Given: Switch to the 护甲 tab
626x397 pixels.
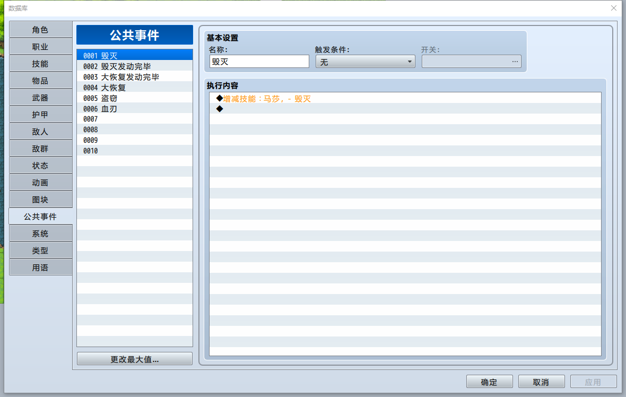Looking at the screenshot, I should click(40, 115).
